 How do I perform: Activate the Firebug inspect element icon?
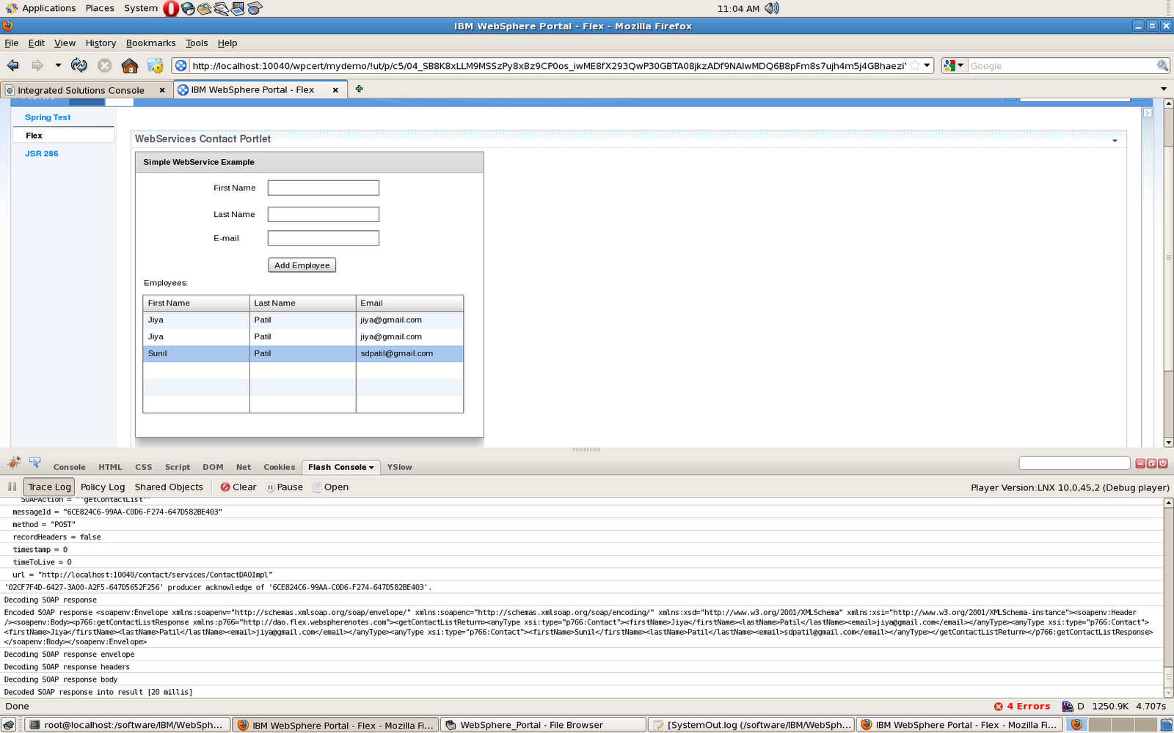(x=34, y=463)
